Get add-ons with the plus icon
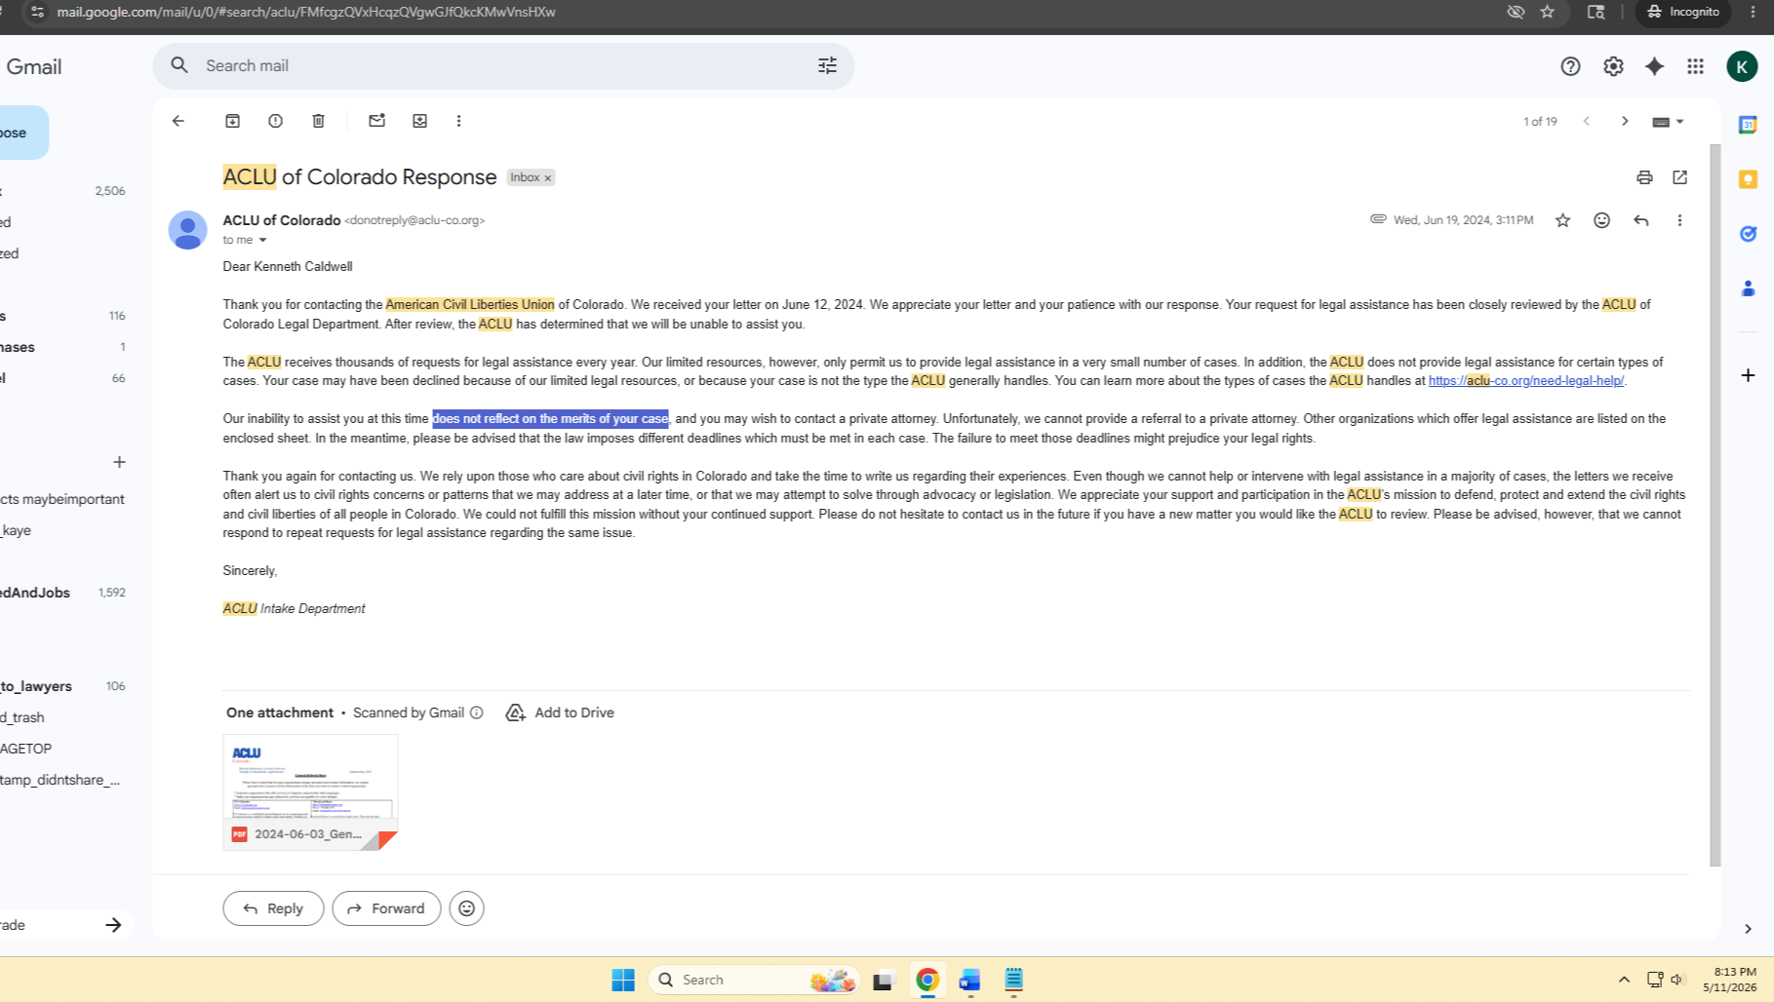Image resolution: width=1774 pixels, height=1002 pixels. (1748, 375)
